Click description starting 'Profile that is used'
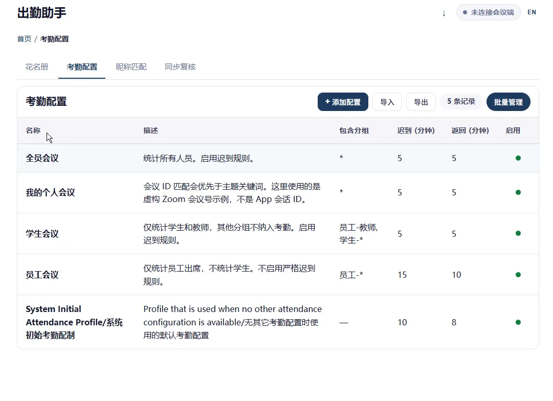The image size is (553, 401). click(x=232, y=322)
